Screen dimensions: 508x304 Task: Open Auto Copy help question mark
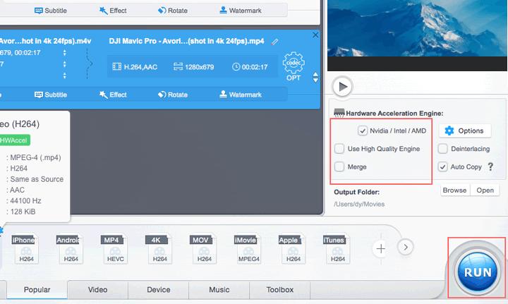[x=490, y=166]
